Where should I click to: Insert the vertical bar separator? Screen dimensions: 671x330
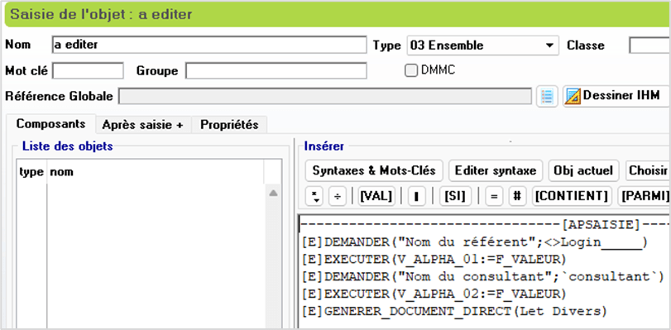[417, 197]
